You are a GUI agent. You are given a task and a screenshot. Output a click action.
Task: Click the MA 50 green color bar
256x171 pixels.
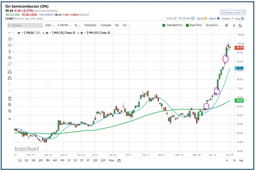tap(87, 33)
